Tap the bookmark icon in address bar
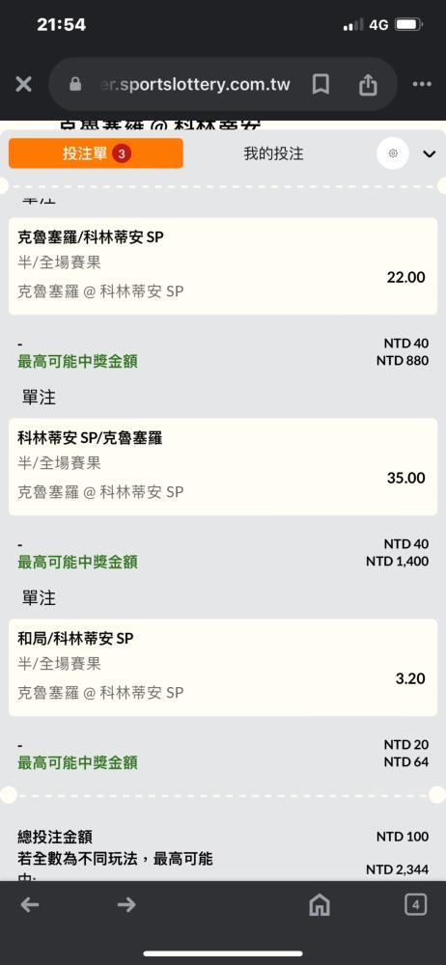 (321, 84)
